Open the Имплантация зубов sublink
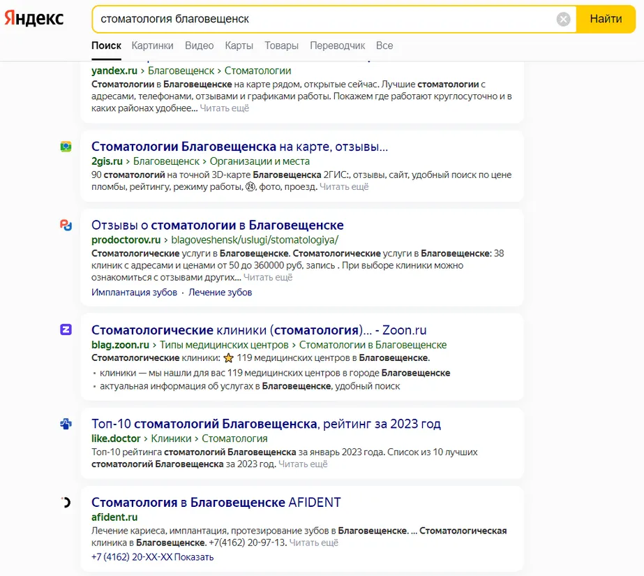 click(x=134, y=293)
